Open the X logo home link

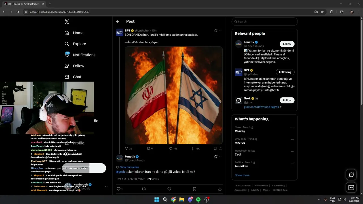tap(67, 22)
